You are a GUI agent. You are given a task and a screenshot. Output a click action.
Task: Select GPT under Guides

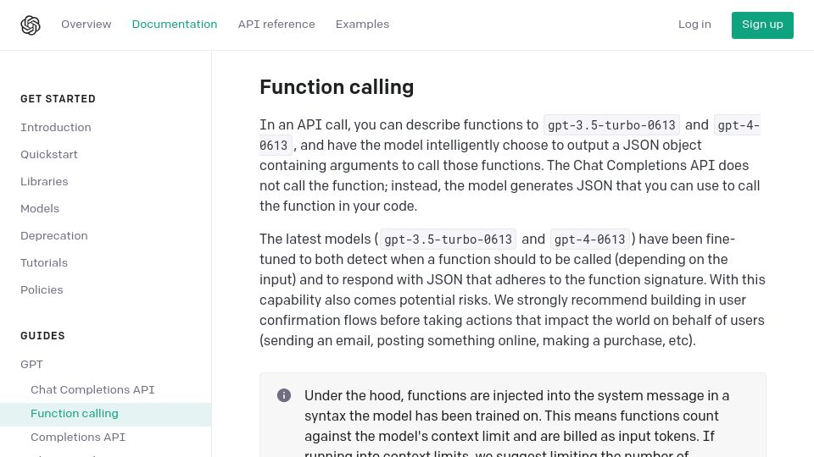tap(31, 364)
